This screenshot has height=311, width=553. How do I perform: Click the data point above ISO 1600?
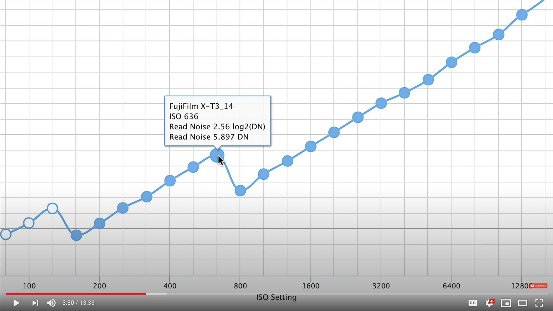(311, 146)
